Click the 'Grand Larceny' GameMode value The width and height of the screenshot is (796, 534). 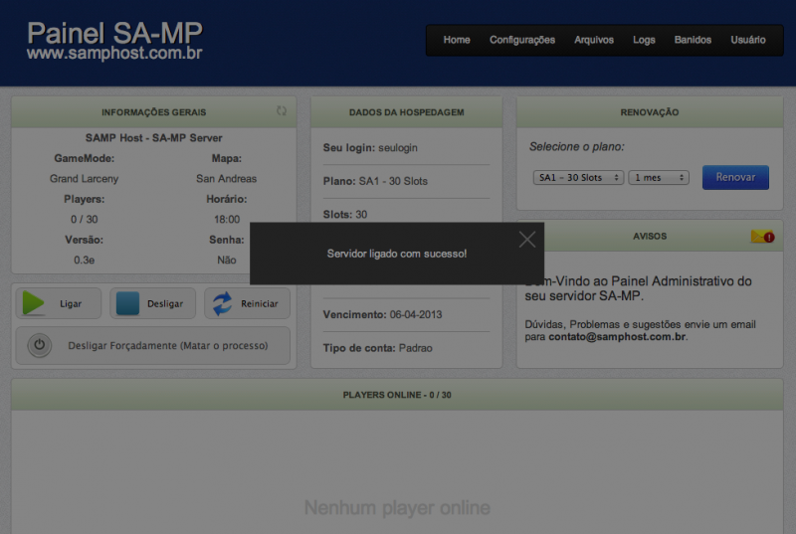point(84,179)
